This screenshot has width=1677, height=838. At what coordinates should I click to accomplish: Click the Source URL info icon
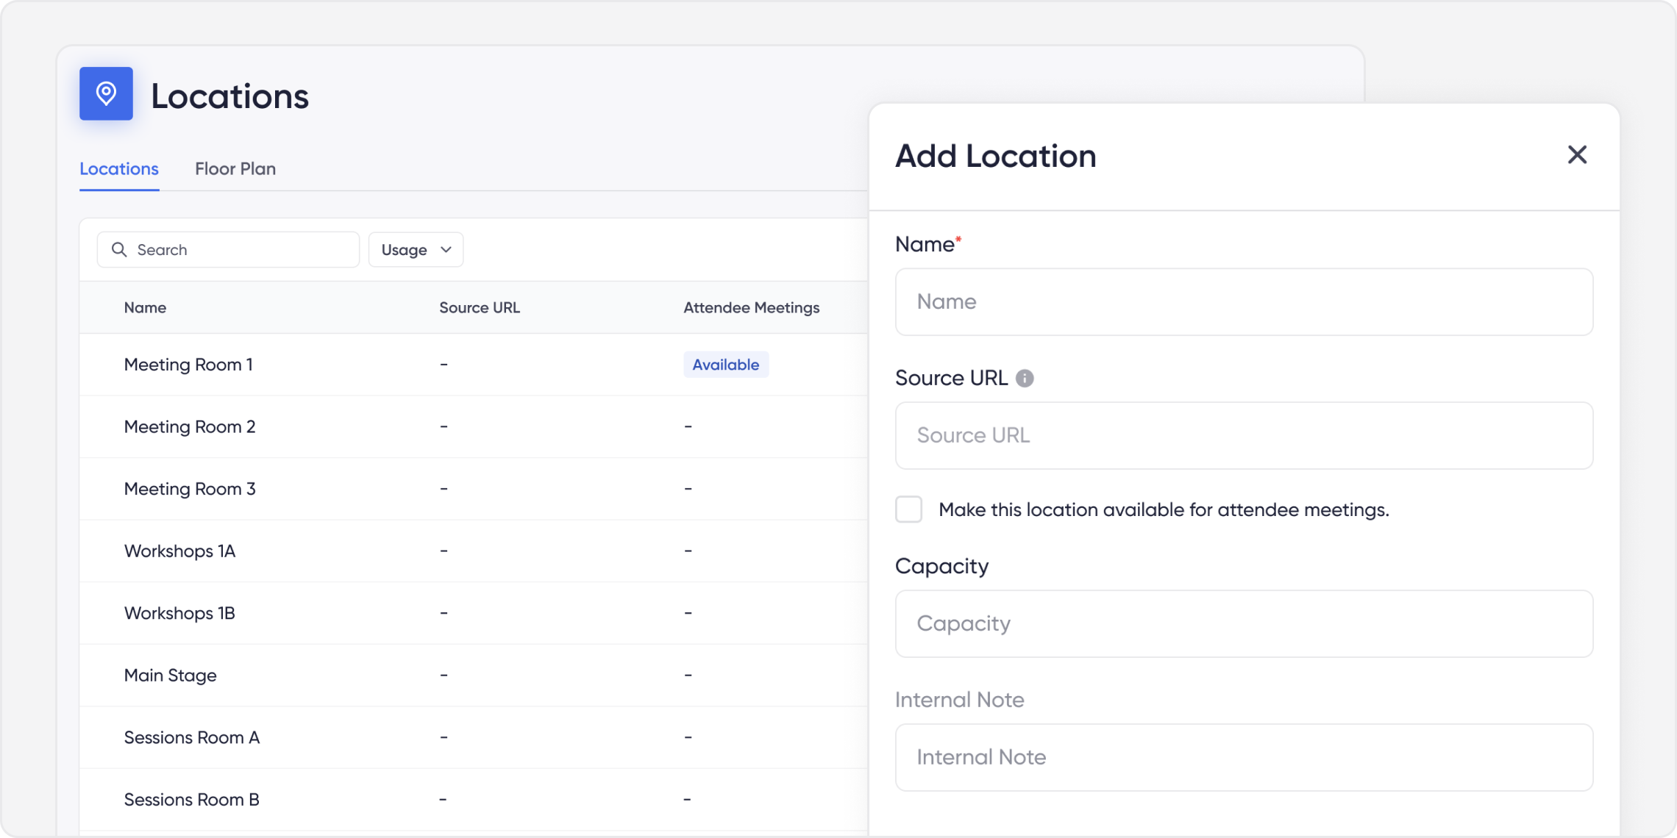pyautogui.click(x=1025, y=378)
